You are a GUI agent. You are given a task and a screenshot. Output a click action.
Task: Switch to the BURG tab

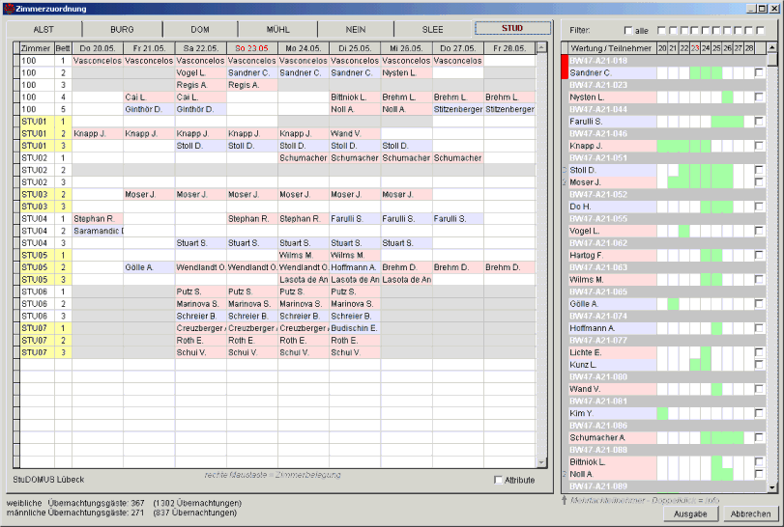tap(122, 29)
